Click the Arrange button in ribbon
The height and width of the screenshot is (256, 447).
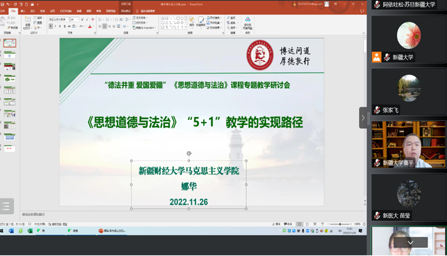[192, 23]
